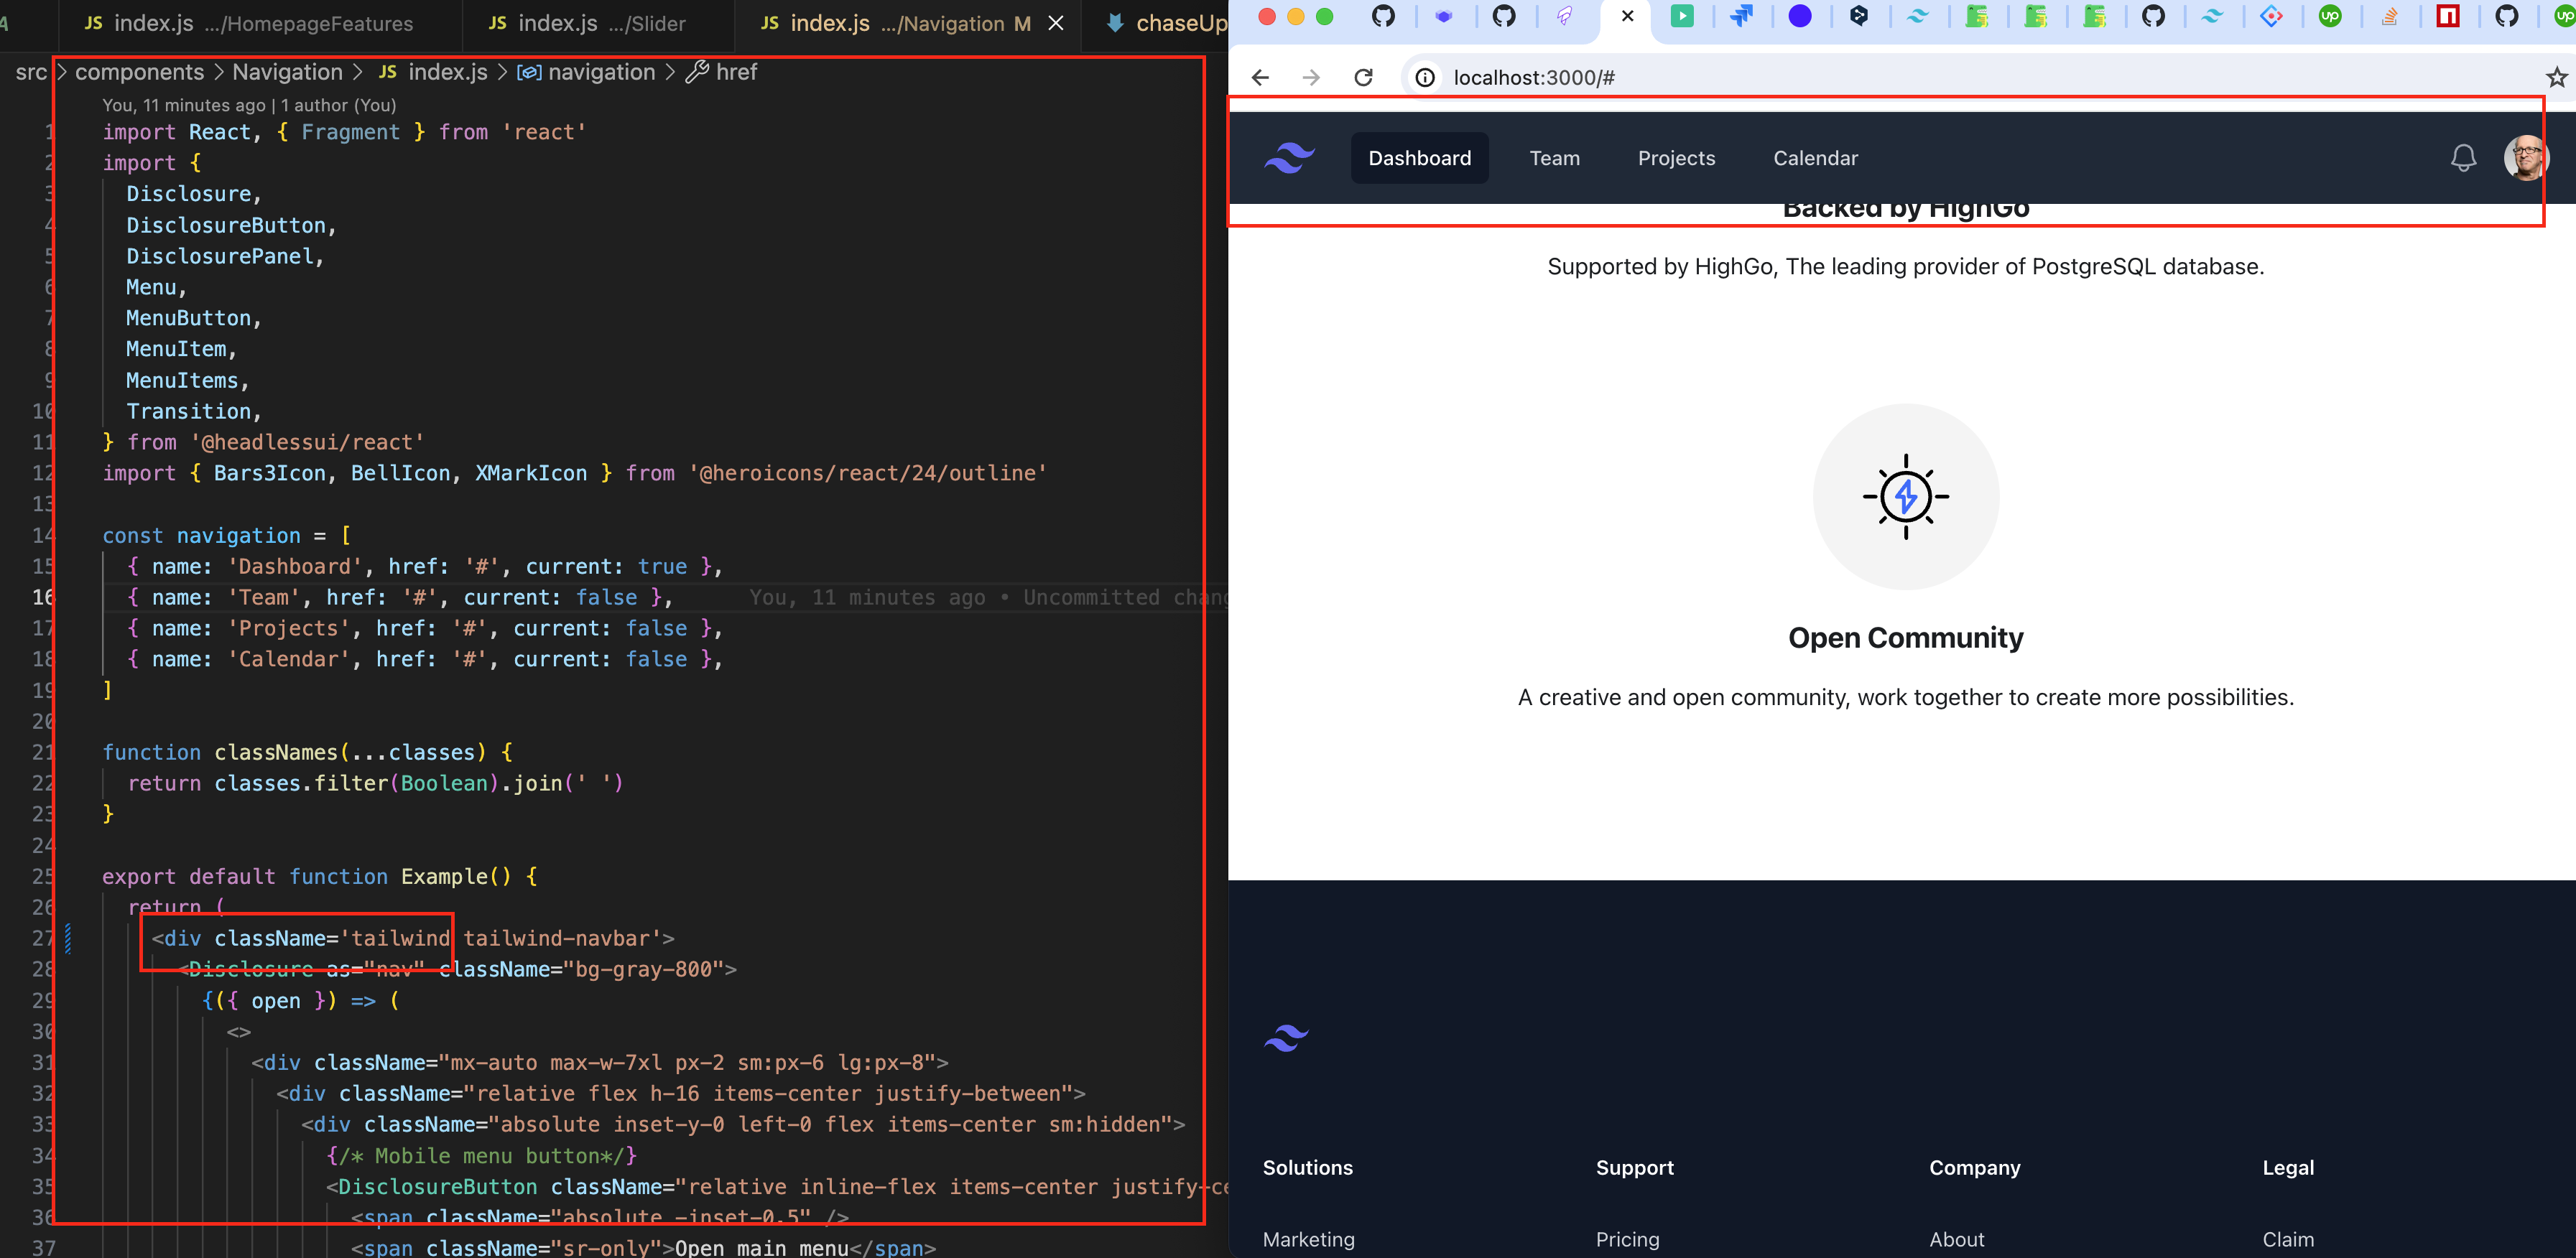Viewport: 2576px width, 1258px height.
Task: Click 'Dashboard' string in the navigation array code
Action: pos(295,567)
